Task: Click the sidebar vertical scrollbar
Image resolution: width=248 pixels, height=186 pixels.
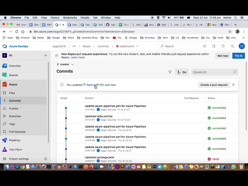Action: click(x=48, y=102)
